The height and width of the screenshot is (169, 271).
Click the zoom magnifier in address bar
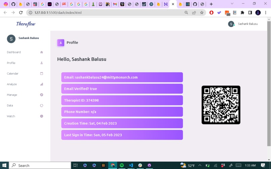(x=186, y=13)
